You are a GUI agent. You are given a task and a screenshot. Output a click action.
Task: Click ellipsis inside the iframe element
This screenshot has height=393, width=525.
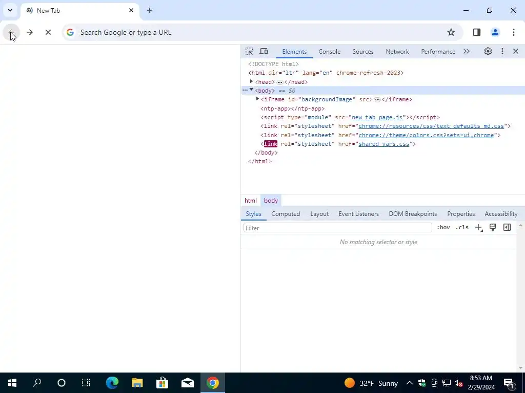[x=377, y=100]
